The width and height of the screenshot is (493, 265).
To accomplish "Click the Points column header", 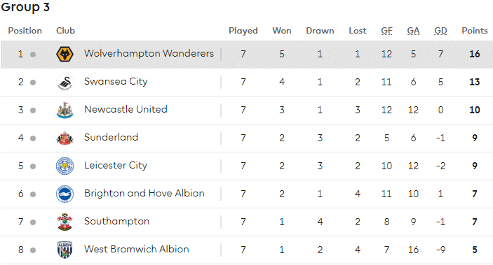I will point(475,31).
